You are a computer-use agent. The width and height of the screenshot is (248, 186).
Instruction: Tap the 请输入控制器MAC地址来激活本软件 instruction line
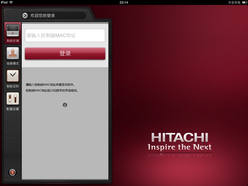tap(50, 85)
